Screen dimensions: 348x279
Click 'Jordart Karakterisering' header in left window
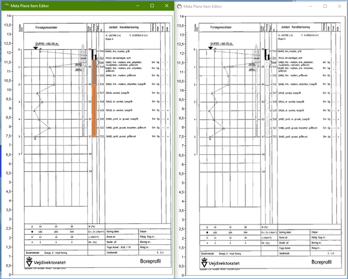(x=124, y=27)
